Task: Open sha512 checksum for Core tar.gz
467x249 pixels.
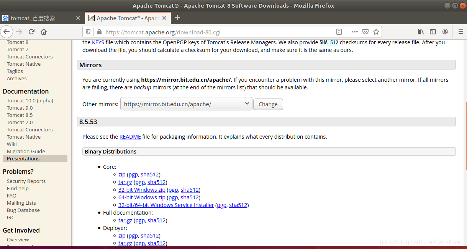Action: pos(157,182)
